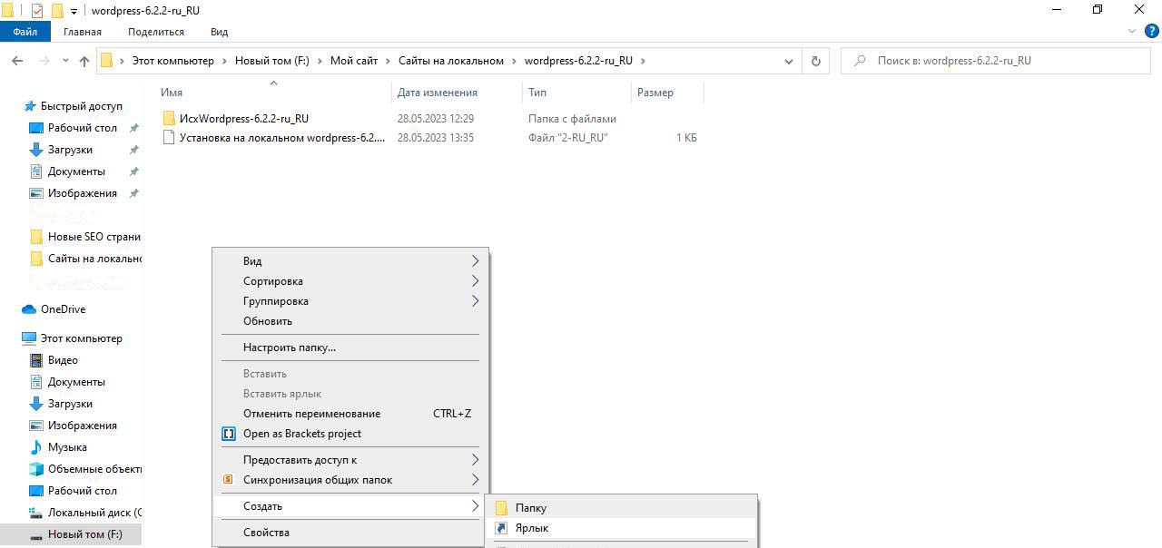Select the ИсхWordpress-6.2.2-ru_RU folder

pyautogui.click(x=243, y=119)
